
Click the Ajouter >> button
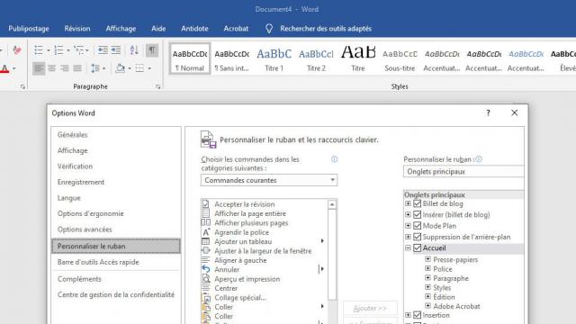tap(370, 309)
